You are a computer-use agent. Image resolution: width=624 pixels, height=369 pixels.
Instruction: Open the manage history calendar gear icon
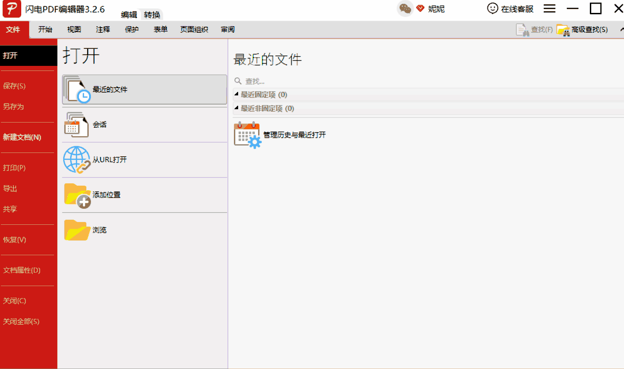(x=247, y=135)
